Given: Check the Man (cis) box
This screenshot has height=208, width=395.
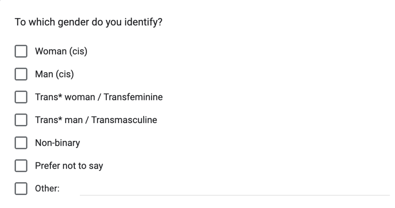Looking at the screenshot, I should (21, 74).
